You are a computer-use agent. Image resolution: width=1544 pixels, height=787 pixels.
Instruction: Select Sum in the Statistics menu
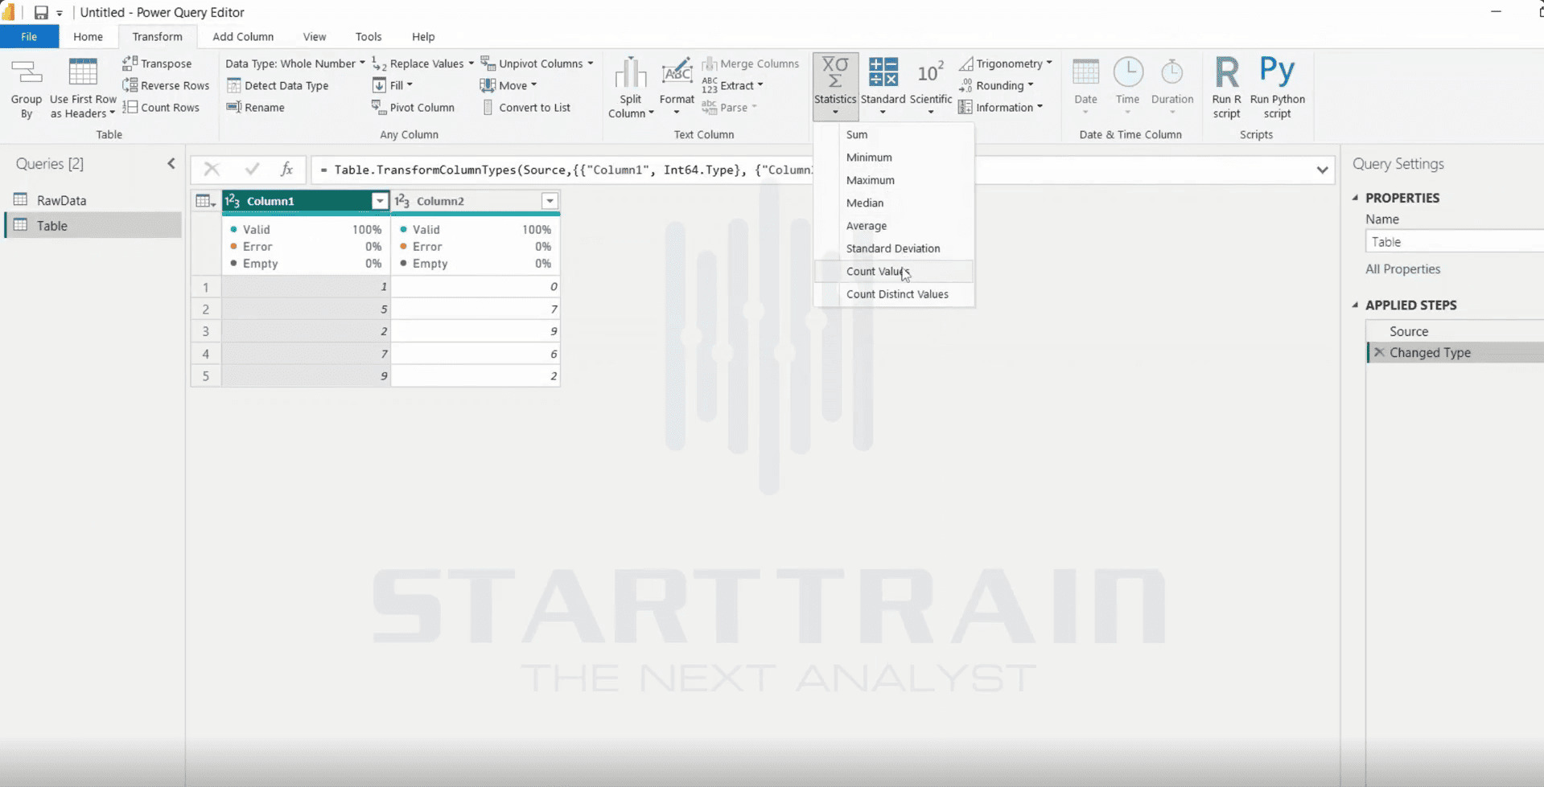tap(893, 134)
